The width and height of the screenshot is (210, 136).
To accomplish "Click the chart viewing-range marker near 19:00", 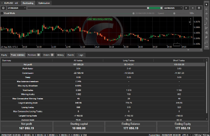I will click(177, 44).
